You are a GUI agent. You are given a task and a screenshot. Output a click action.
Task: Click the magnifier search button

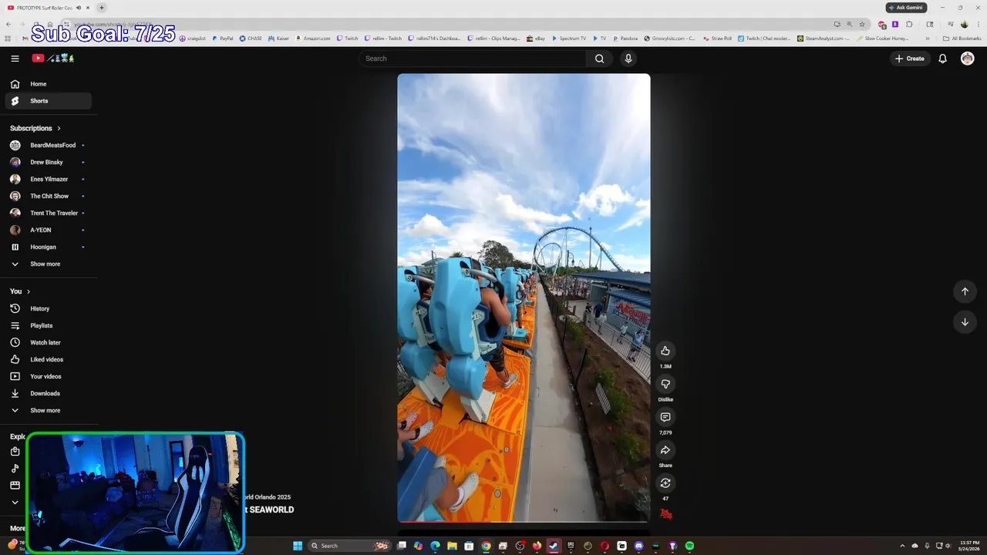599,59
